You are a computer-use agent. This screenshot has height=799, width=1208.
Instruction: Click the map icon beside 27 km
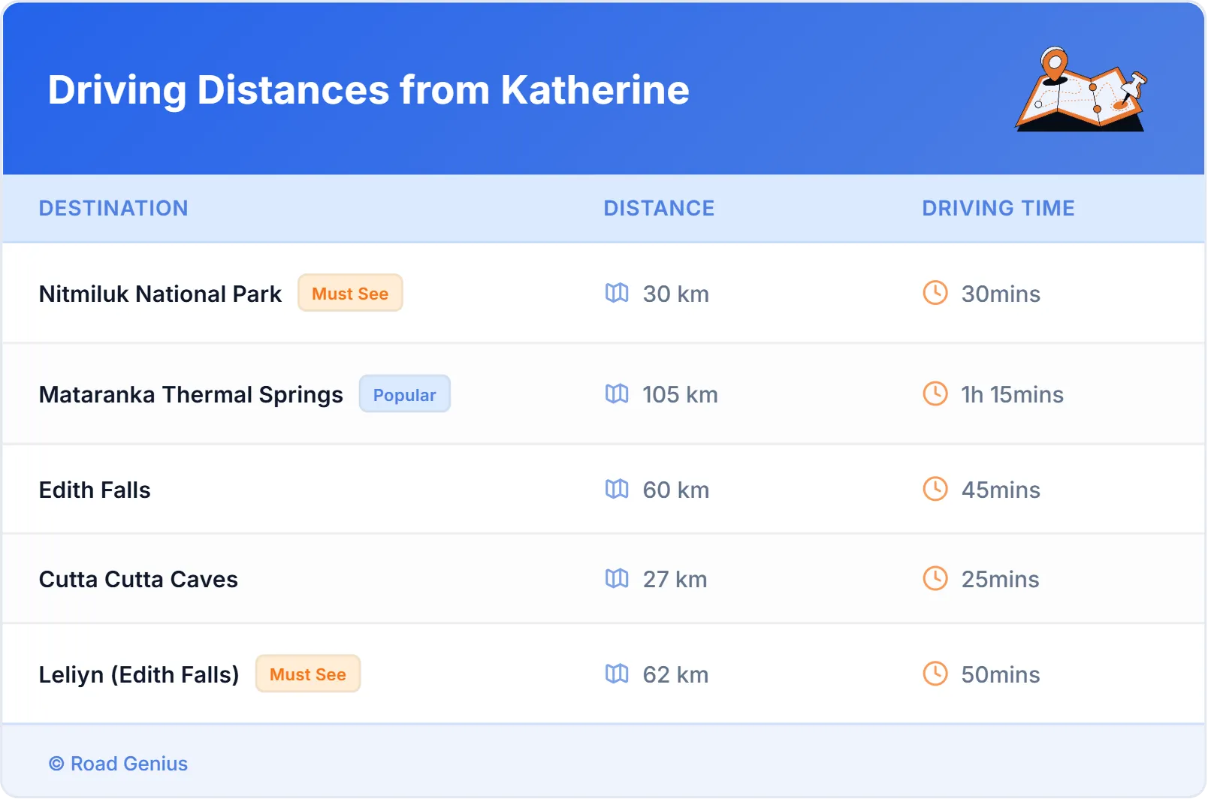(617, 578)
